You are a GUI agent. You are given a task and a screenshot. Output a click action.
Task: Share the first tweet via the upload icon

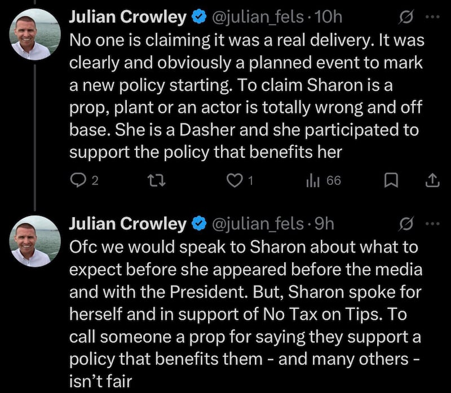[432, 180]
